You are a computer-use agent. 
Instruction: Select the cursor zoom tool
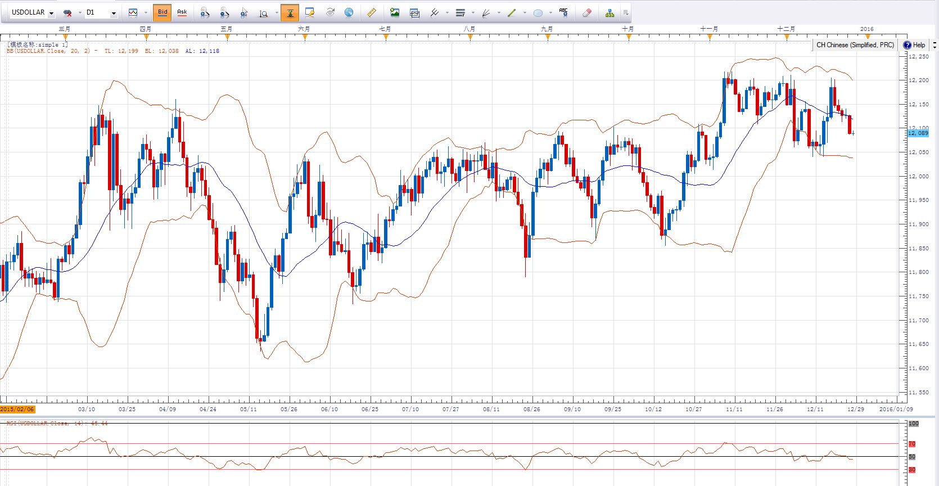[x=244, y=12]
